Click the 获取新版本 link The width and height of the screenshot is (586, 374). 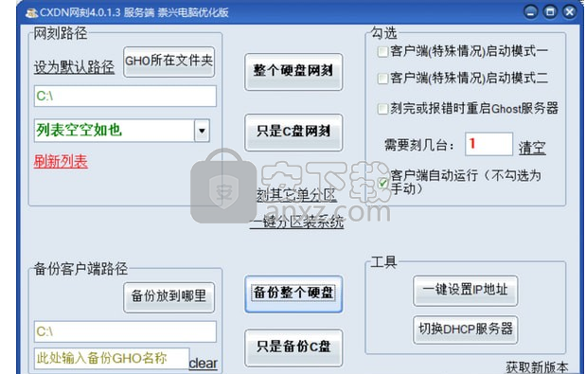pos(538,367)
